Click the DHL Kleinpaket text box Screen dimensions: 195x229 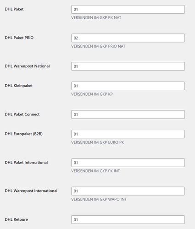128,86
